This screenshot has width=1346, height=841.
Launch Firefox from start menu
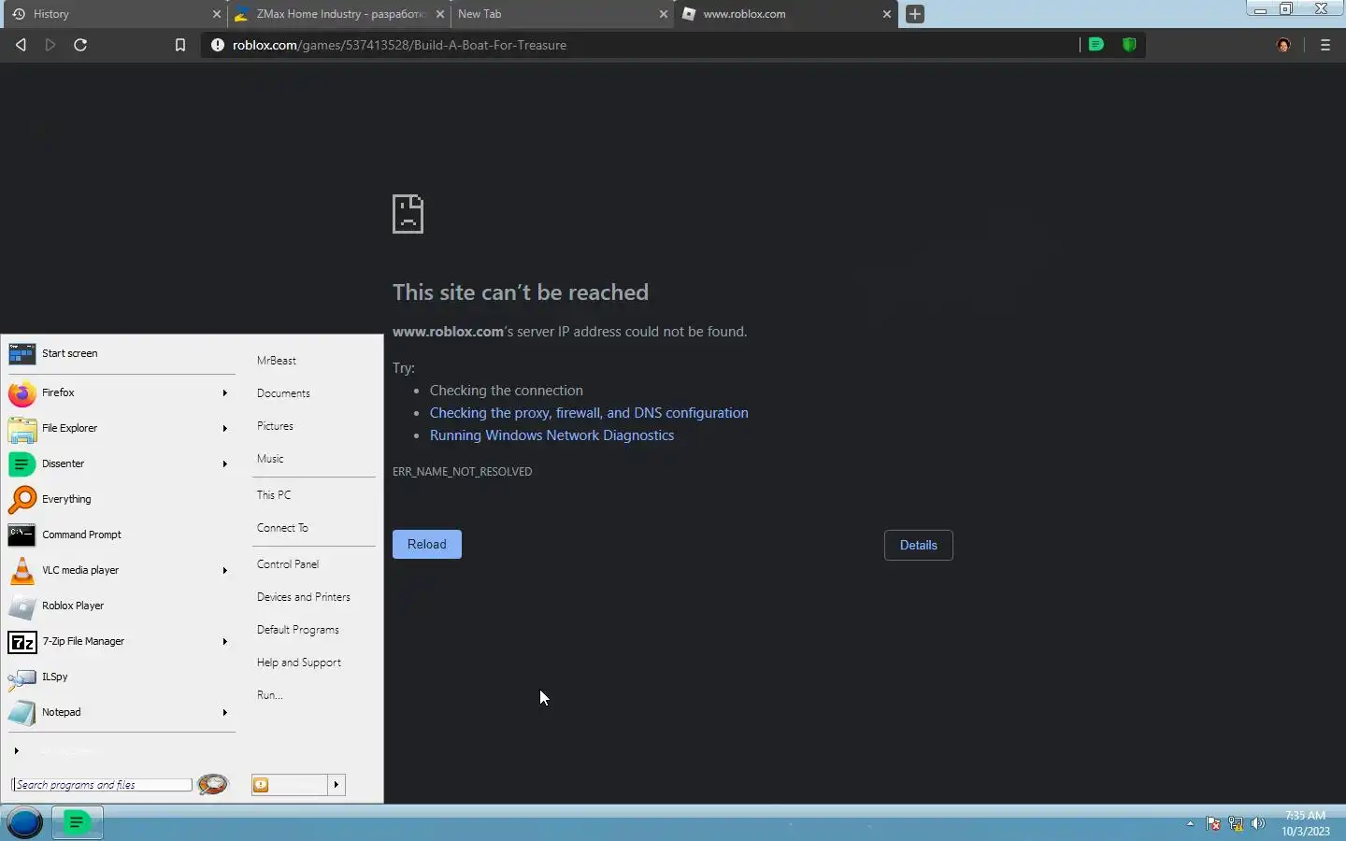120,392
